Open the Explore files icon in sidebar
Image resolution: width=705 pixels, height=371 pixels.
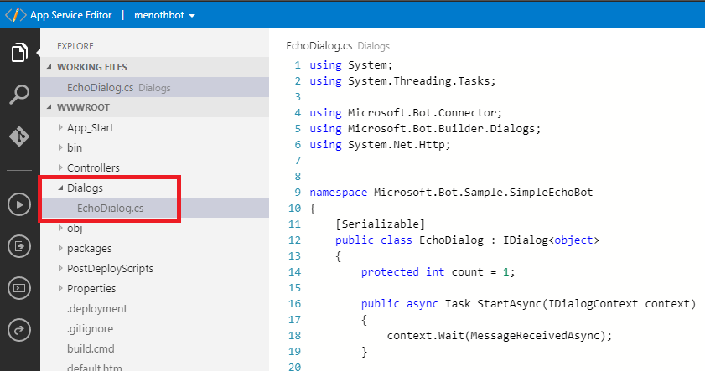point(19,53)
